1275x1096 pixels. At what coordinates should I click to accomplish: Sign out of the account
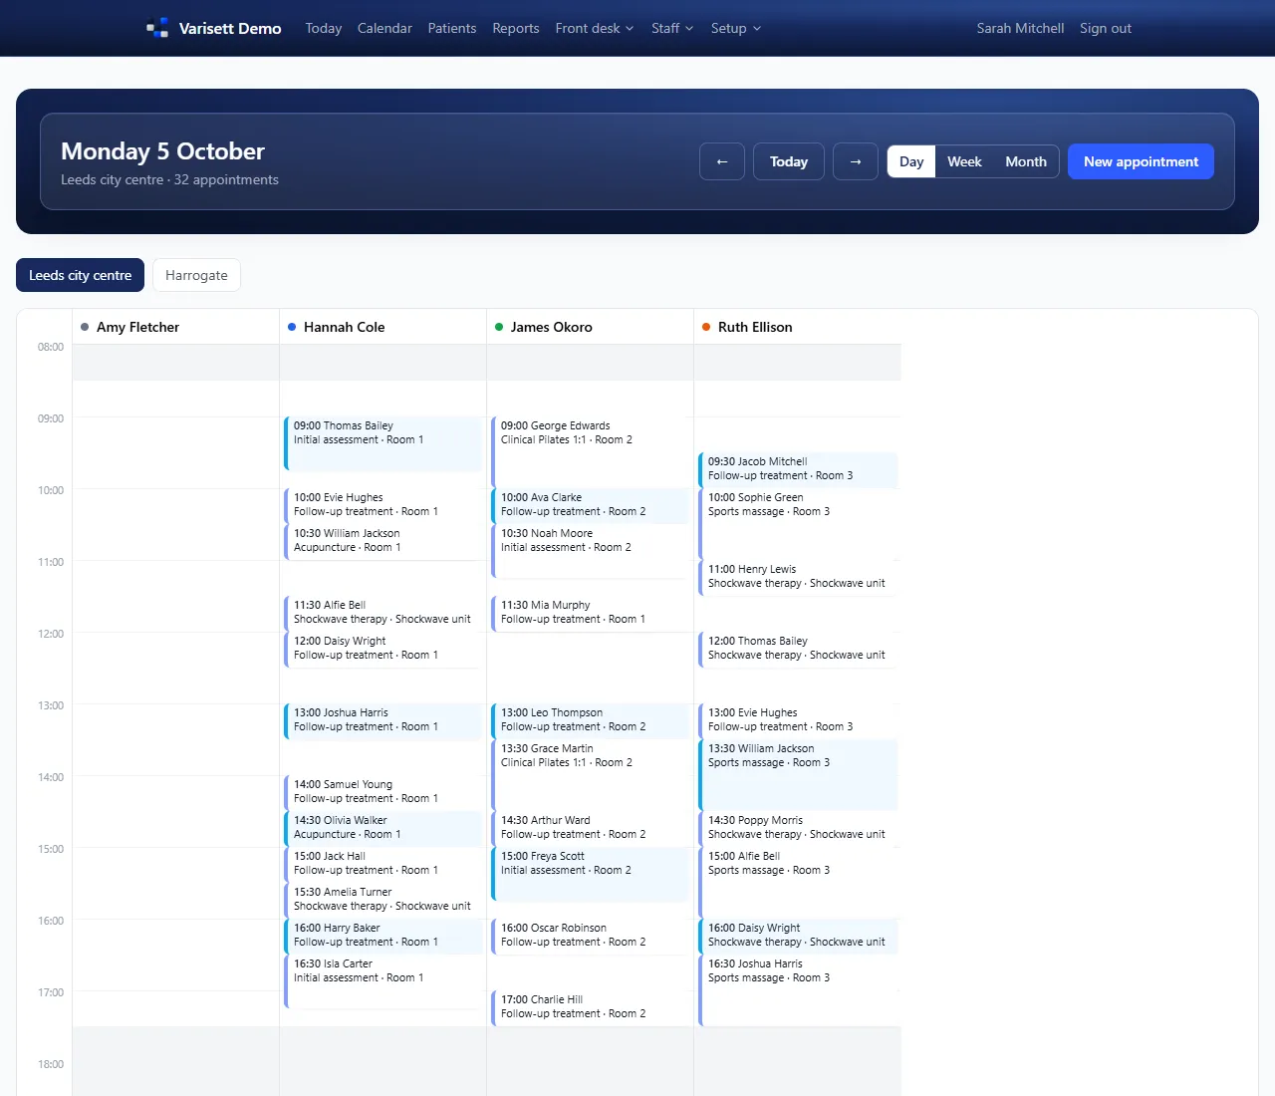click(x=1106, y=28)
